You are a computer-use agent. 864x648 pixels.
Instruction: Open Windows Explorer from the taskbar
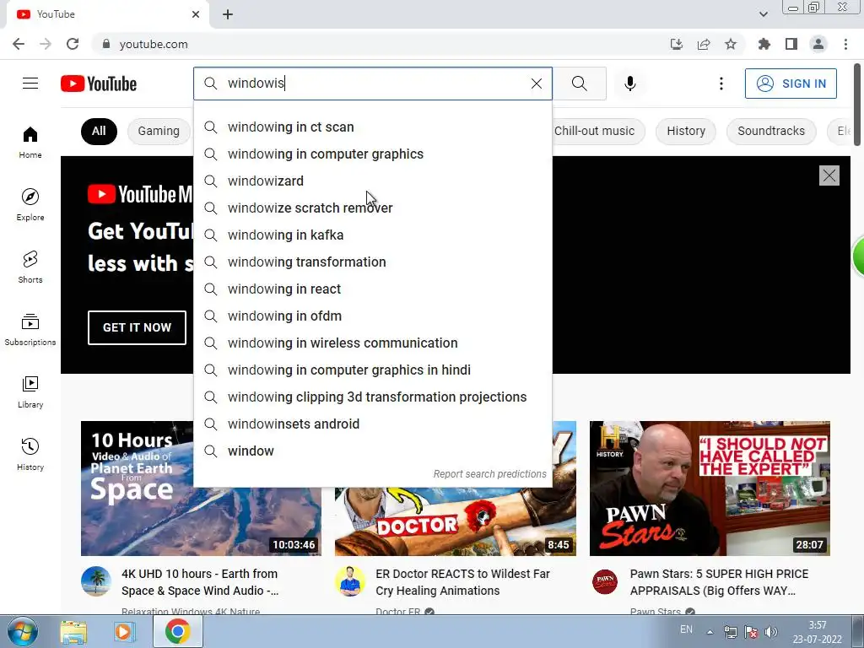(73, 632)
